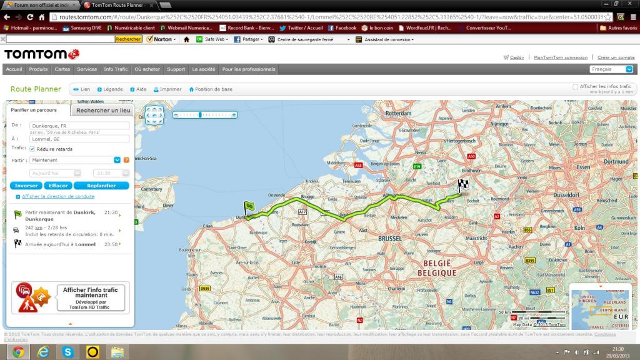Open the Aujourd'hui date dropdown

(x=77, y=173)
